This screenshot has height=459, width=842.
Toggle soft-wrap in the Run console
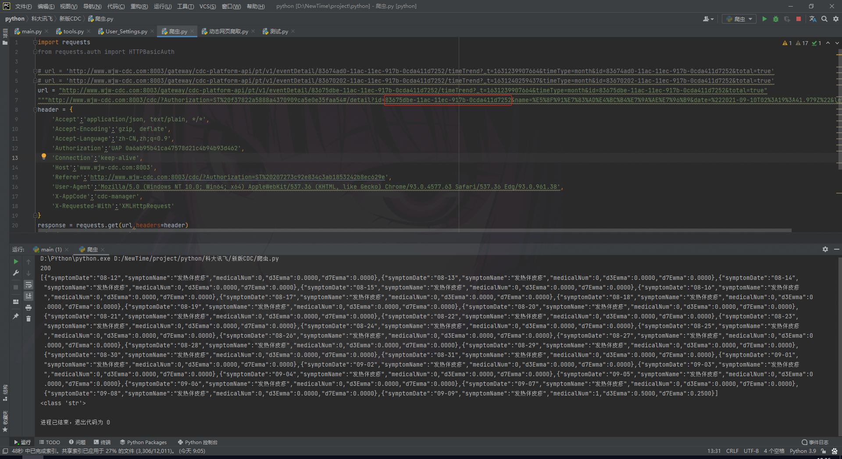coord(29,285)
